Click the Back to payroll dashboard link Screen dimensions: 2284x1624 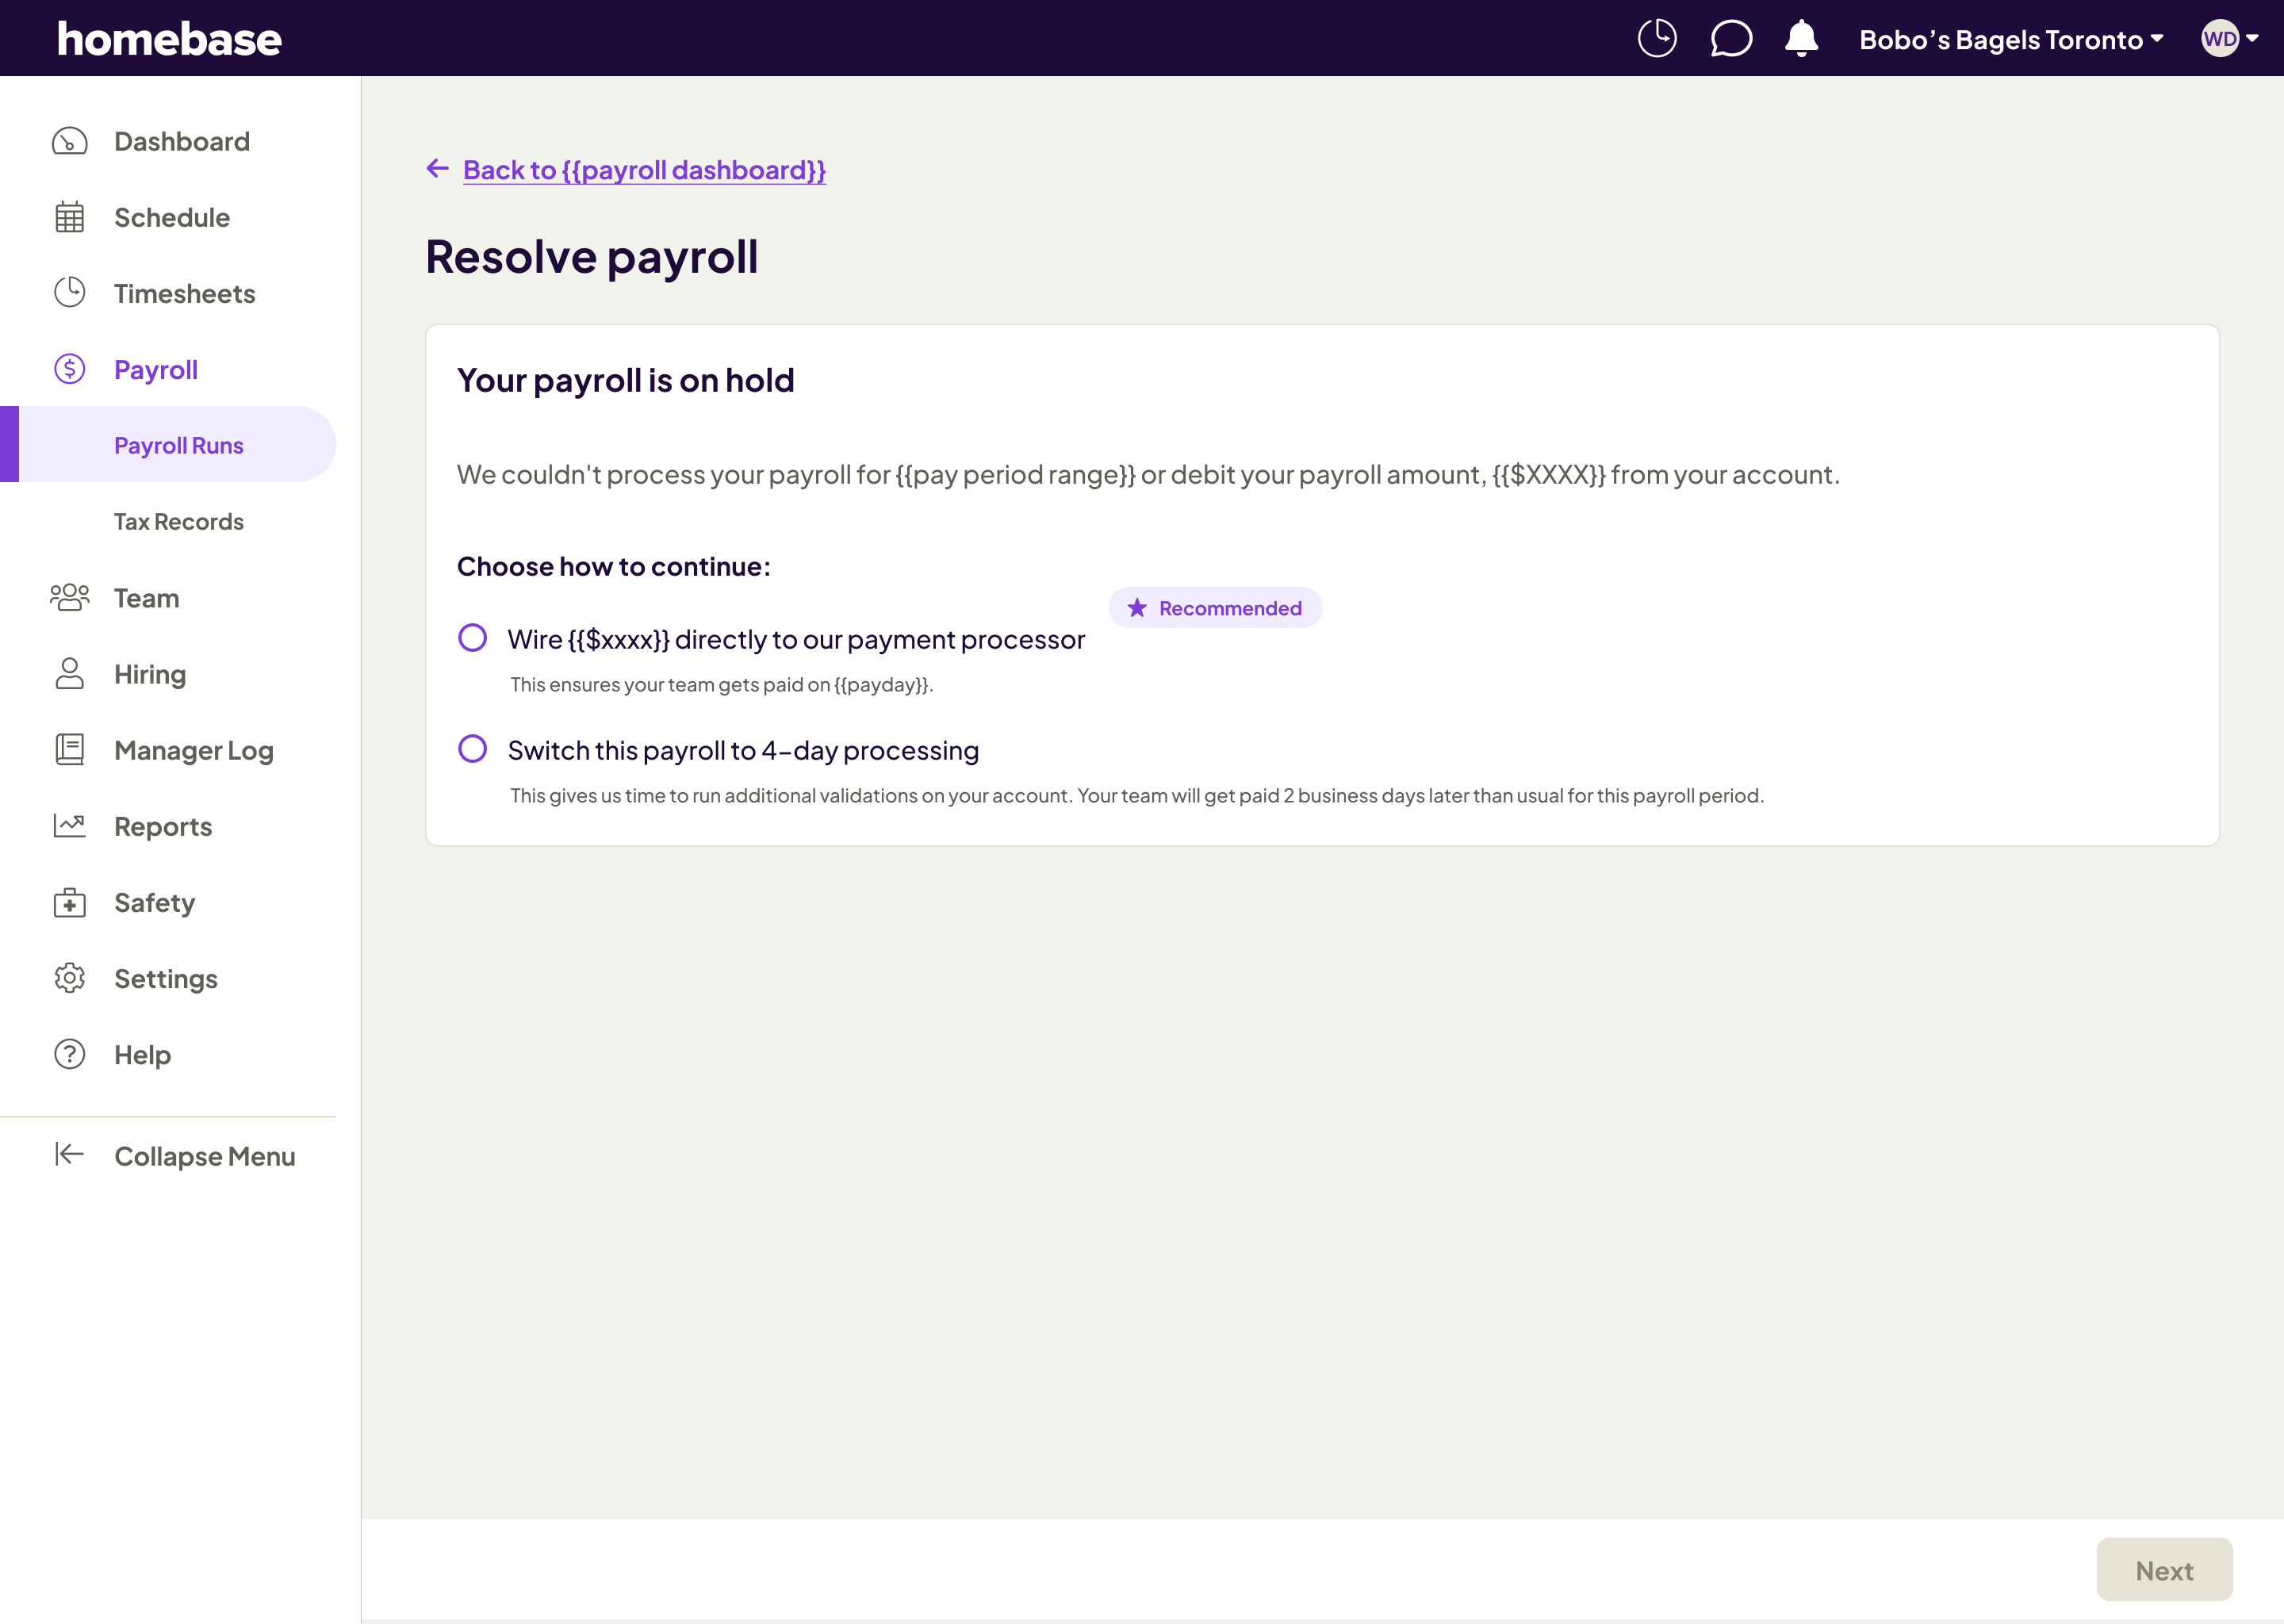click(643, 170)
